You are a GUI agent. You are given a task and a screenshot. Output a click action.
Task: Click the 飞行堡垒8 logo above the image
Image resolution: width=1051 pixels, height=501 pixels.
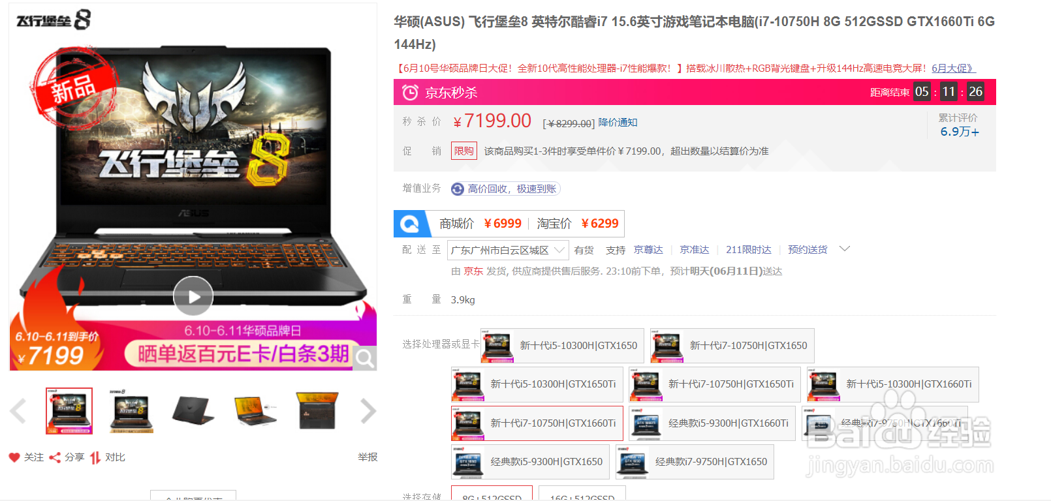[54, 20]
